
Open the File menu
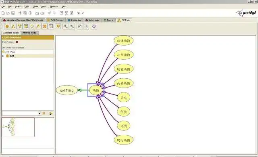3,6
